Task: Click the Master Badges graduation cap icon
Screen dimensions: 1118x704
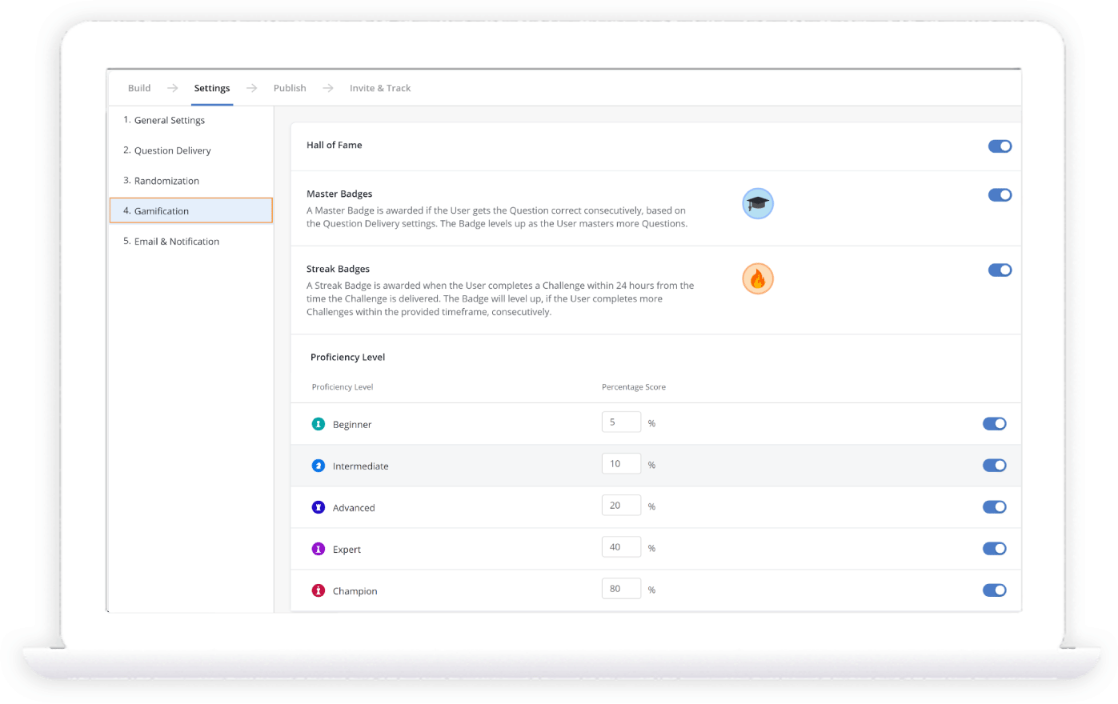Action: pyautogui.click(x=757, y=204)
